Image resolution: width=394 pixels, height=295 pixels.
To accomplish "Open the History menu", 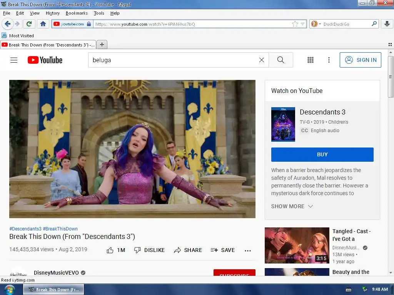I will (52, 13).
